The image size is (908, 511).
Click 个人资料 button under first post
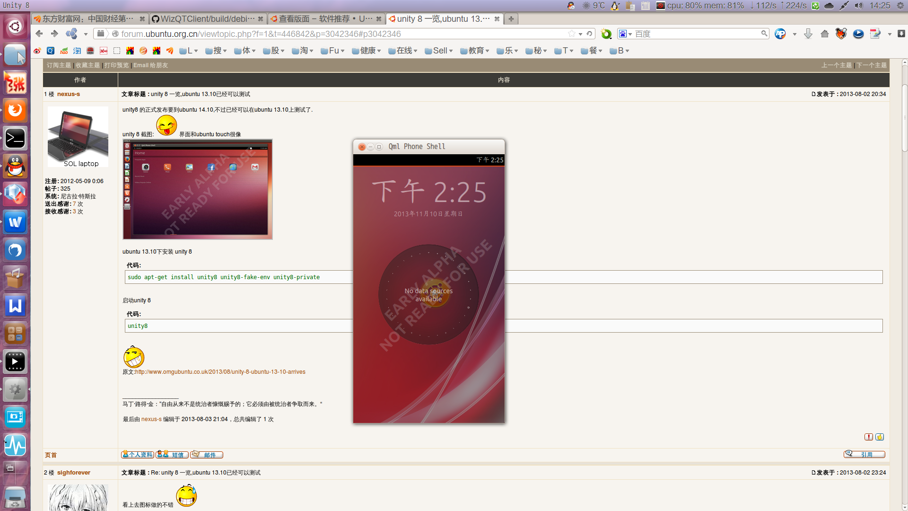click(x=138, y=455)
